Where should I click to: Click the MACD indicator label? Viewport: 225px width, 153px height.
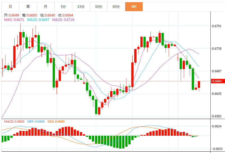pyautogui.click(x=15, y=122)
